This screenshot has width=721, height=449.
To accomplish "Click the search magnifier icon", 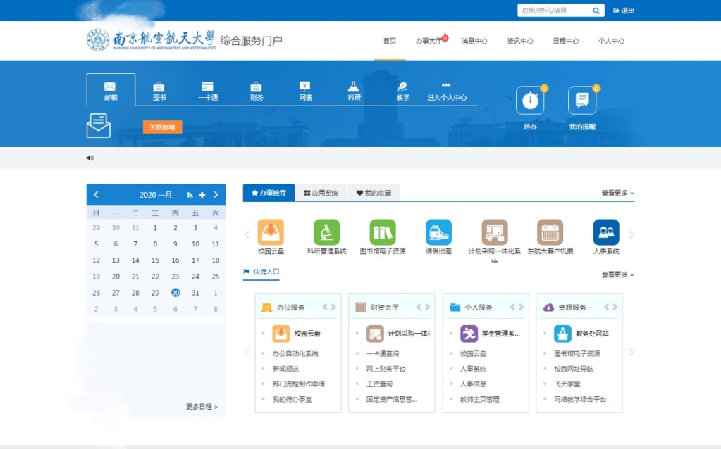I will click(596, 11).
